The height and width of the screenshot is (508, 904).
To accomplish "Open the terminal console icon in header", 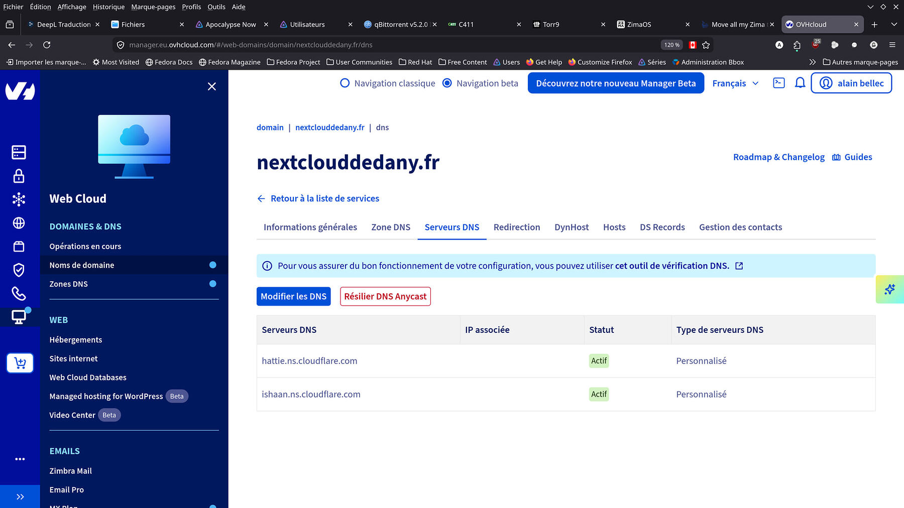I will pyautogui.click(x=779, y=83).
